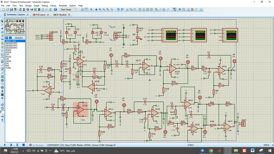Stop the simulation
274x154 pixels.
24,145
